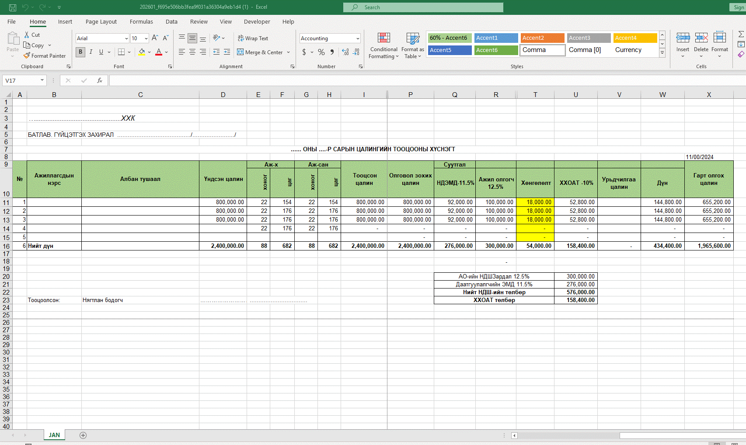Open the font name Arial dropdown
Image resolution: width=746 pixels, height=445 pixels.
pos(126,38)
